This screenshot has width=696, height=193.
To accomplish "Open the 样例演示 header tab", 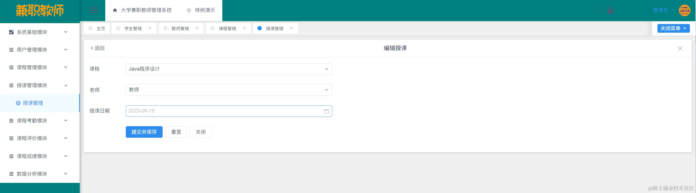I will click(201, 10).
